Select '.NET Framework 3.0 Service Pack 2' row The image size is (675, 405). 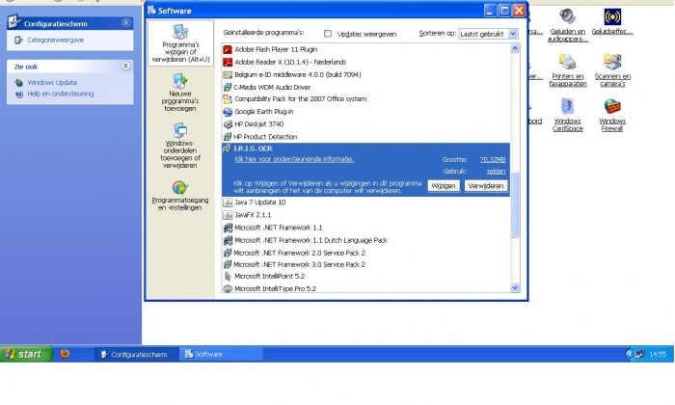coord(365,264)
